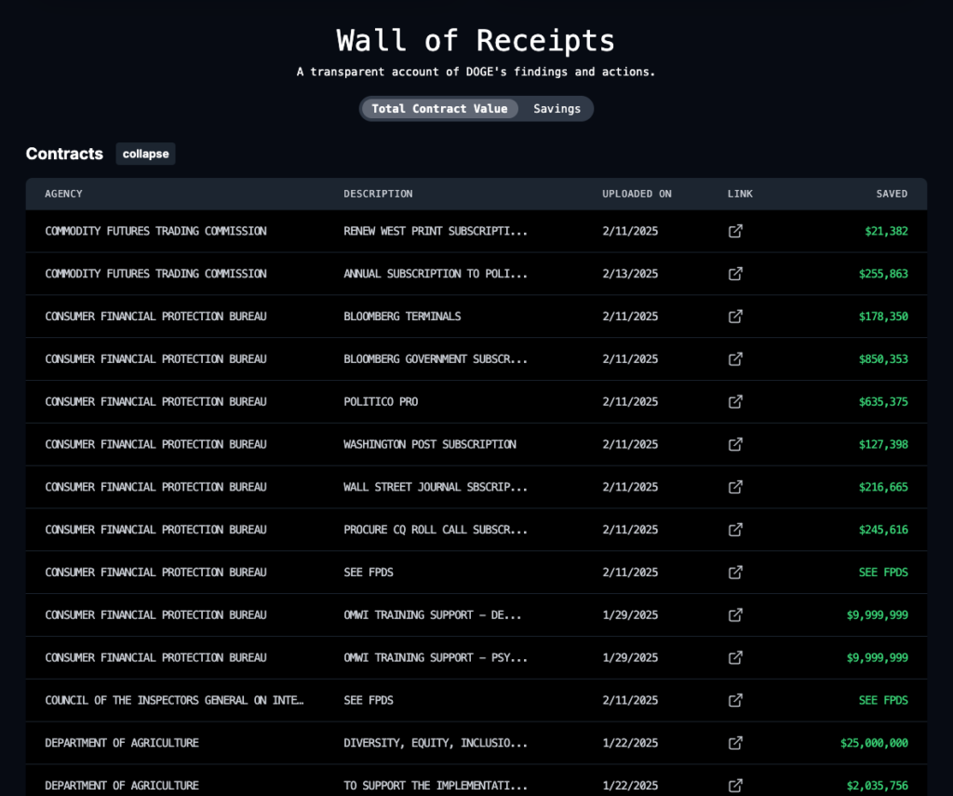Select the $2,035,756 saved amount

pyautogui.click(x=877, y=785)
